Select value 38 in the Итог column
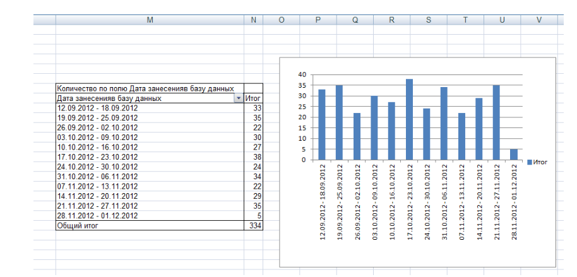 point(253,157)
